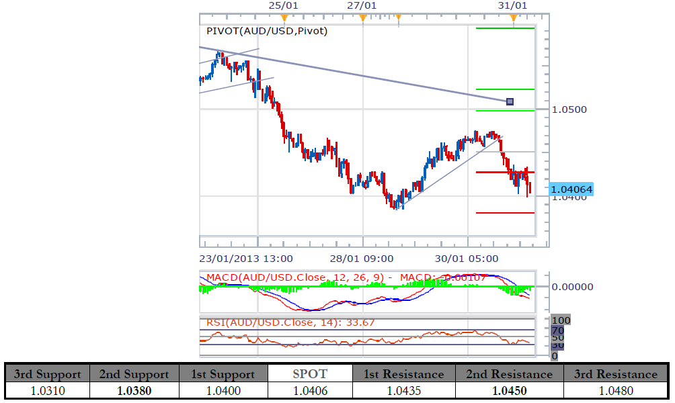The height and width of the screenshot is (403, 675).
Task: Select the 1.0480 resistance value
Action: click(616, 390)
